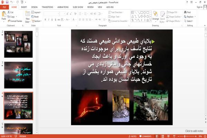Viewport: 207px width, 138px height.
Task: Switch to the ANIMATIONS tab
Action: point(63,7)
